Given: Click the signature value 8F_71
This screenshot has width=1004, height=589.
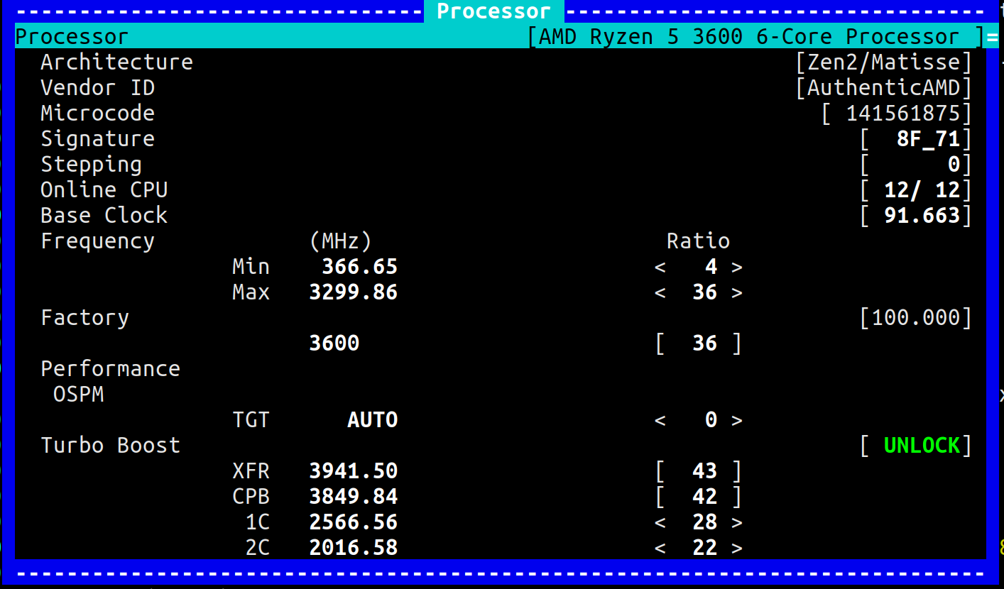Looking at the screenshot, I should pyautogui.click(x=928, y=139).
